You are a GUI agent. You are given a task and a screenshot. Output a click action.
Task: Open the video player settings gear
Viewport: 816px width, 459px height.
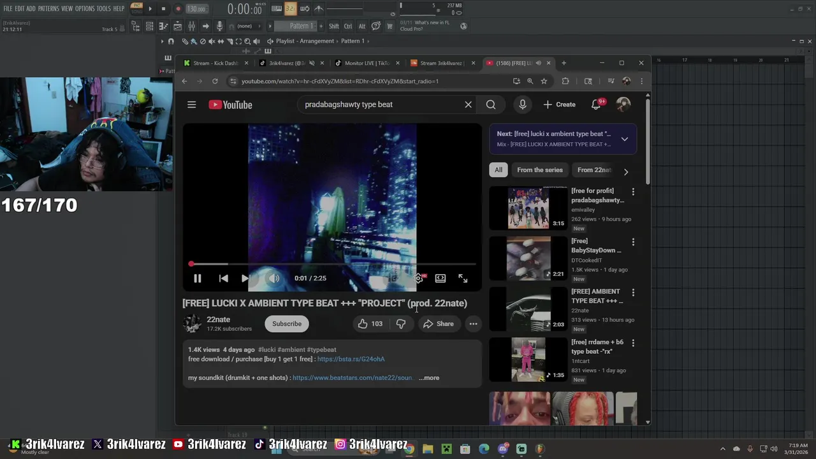(x=418, y=279)
